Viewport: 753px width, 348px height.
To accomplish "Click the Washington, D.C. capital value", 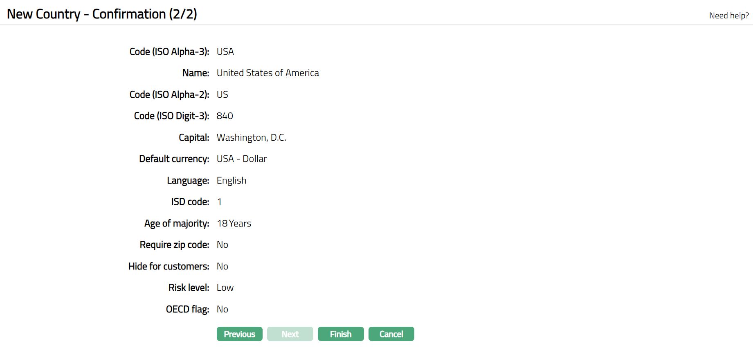I will (251, 137).
